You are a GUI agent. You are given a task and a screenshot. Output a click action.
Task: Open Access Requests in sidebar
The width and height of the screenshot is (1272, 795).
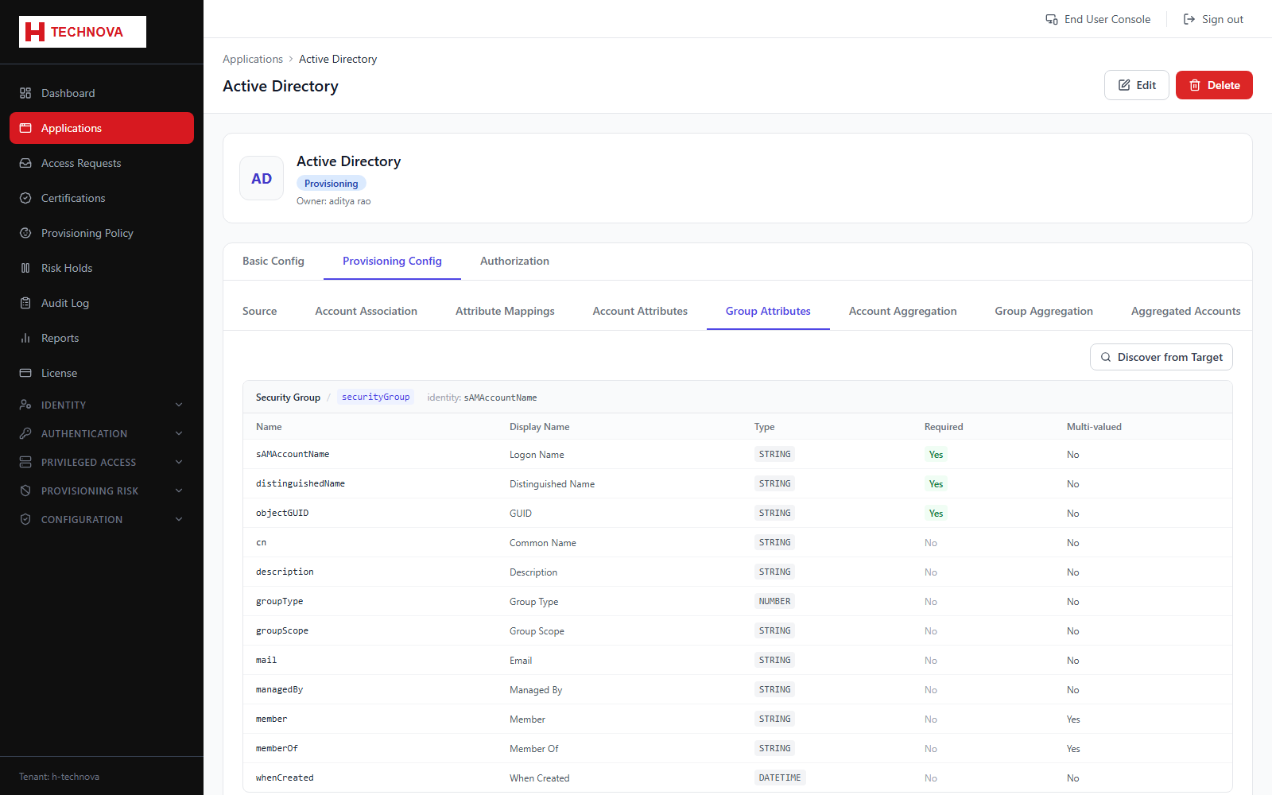(x=102, y=163)
